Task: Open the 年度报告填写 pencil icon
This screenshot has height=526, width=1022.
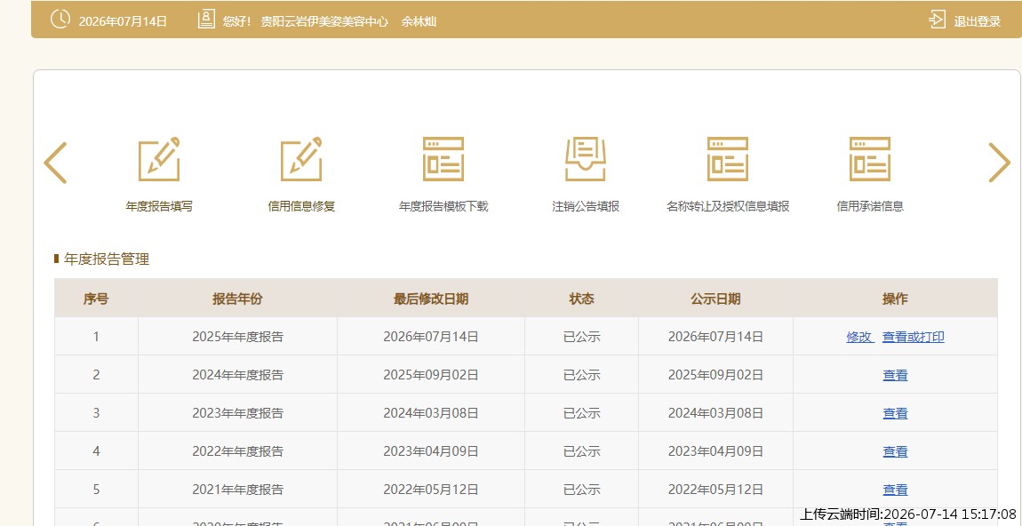Action: tap(159, 159)
